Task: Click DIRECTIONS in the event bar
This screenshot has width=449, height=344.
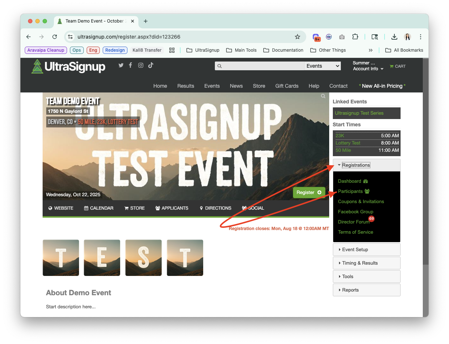Action: (x=216, y=208)
